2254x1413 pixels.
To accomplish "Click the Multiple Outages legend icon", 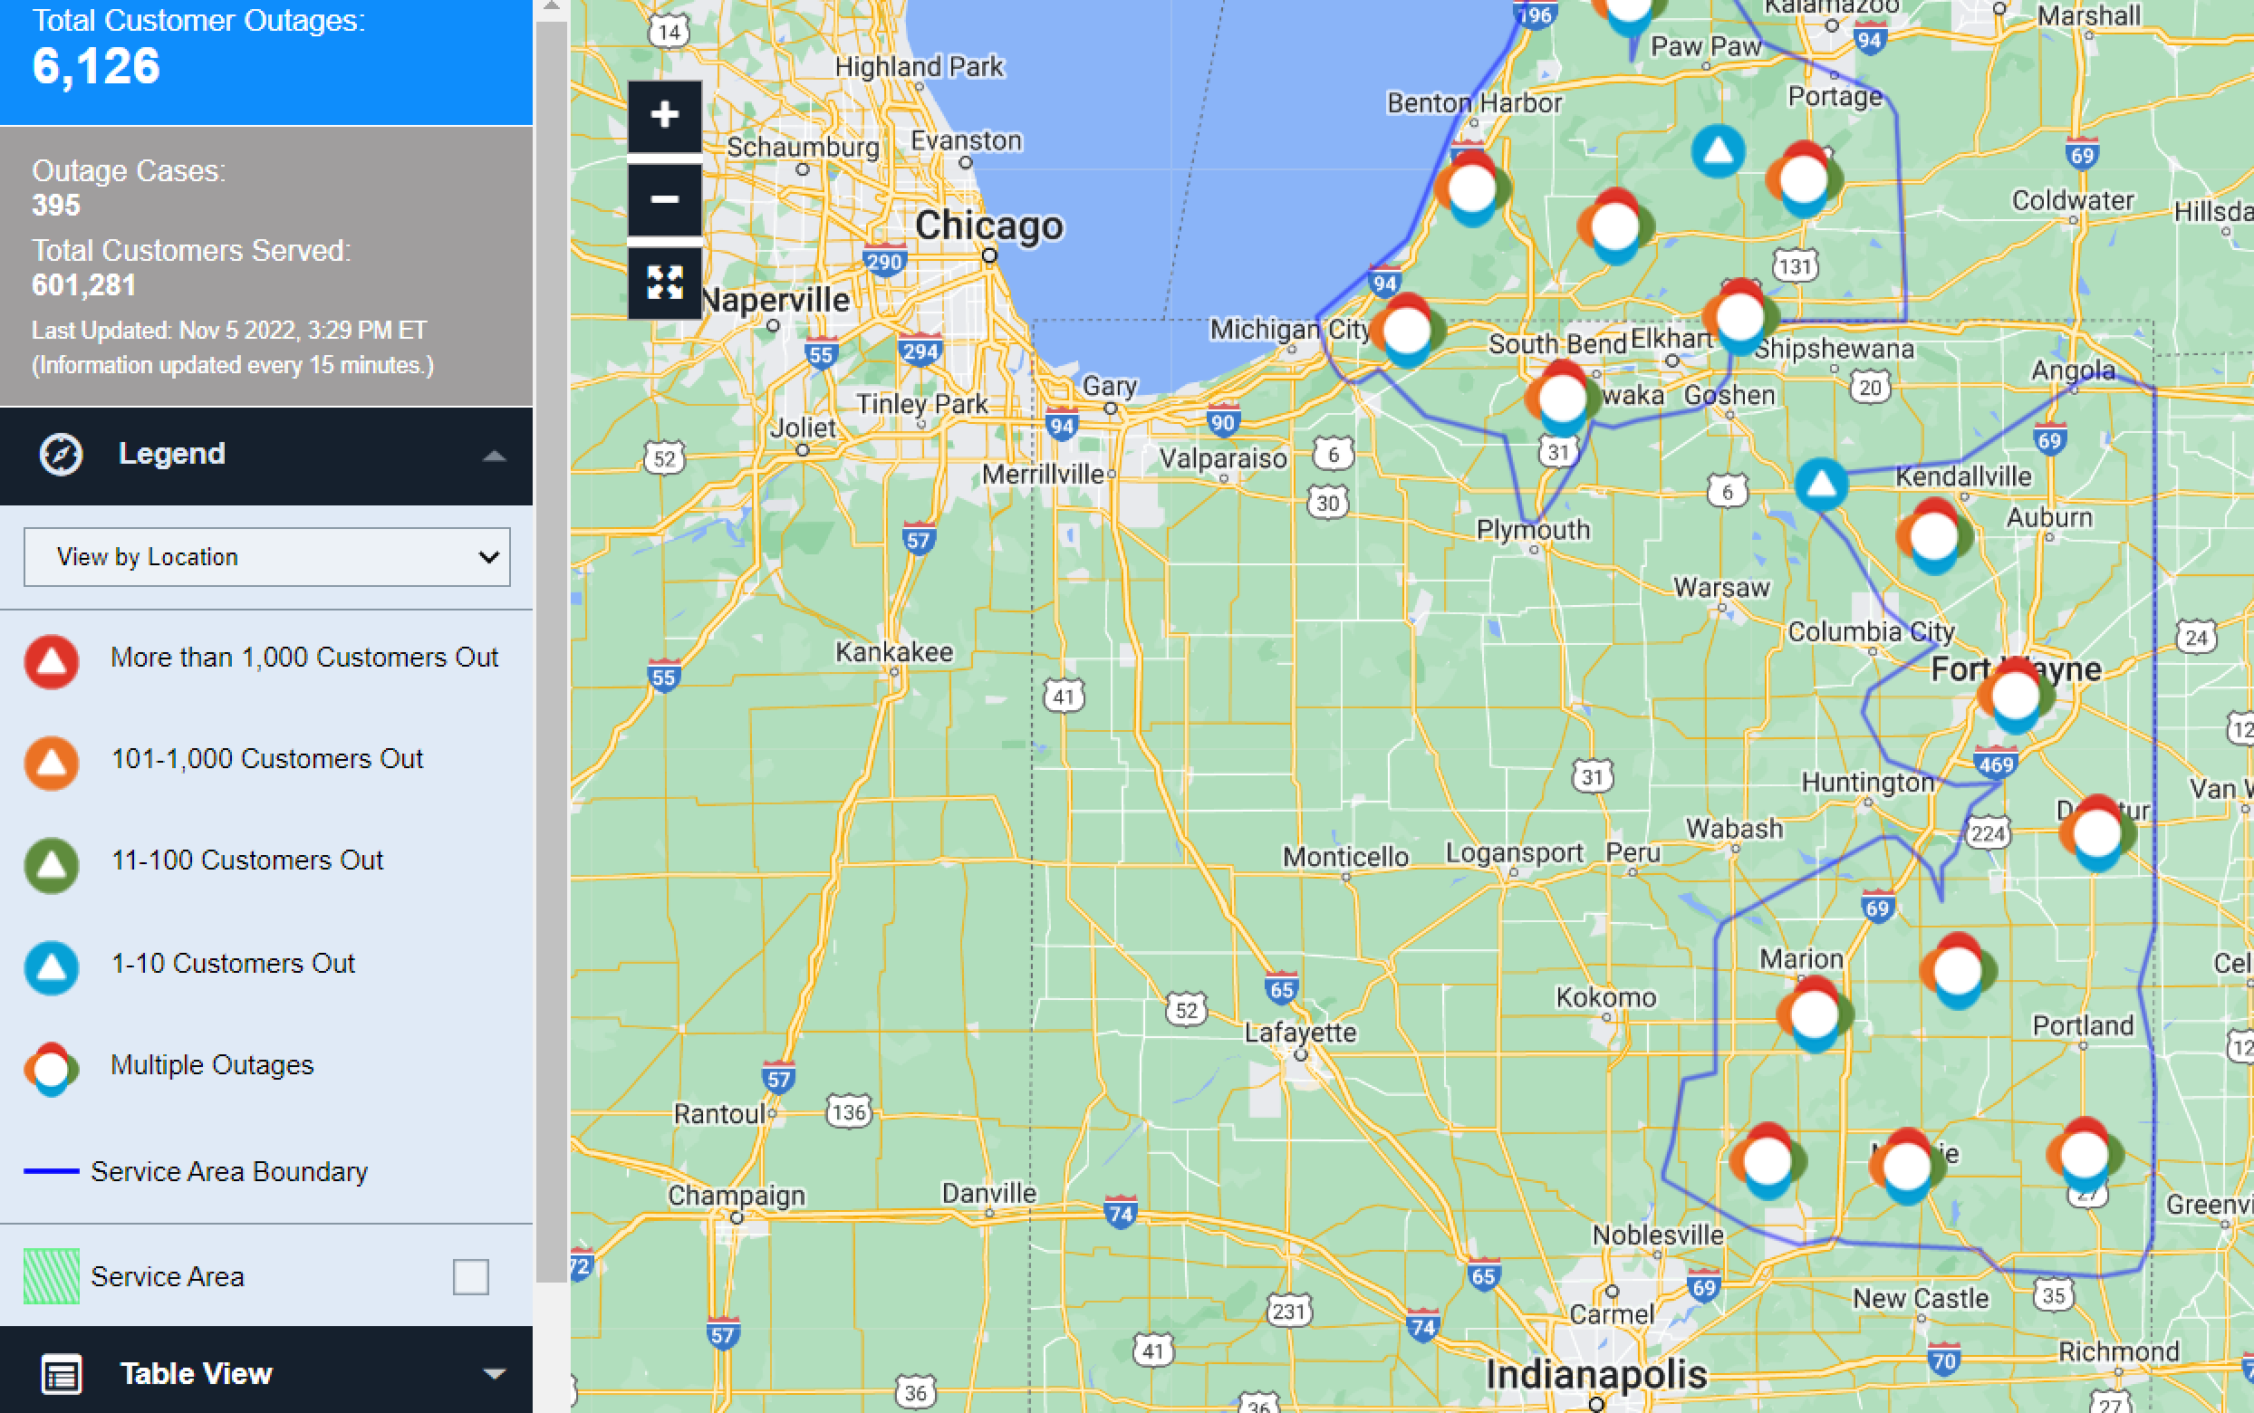I will pos(52,1069).
